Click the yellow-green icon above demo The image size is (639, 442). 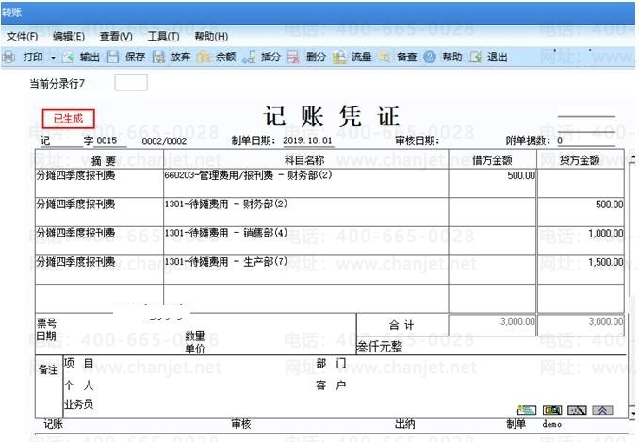tap(552, 410)
